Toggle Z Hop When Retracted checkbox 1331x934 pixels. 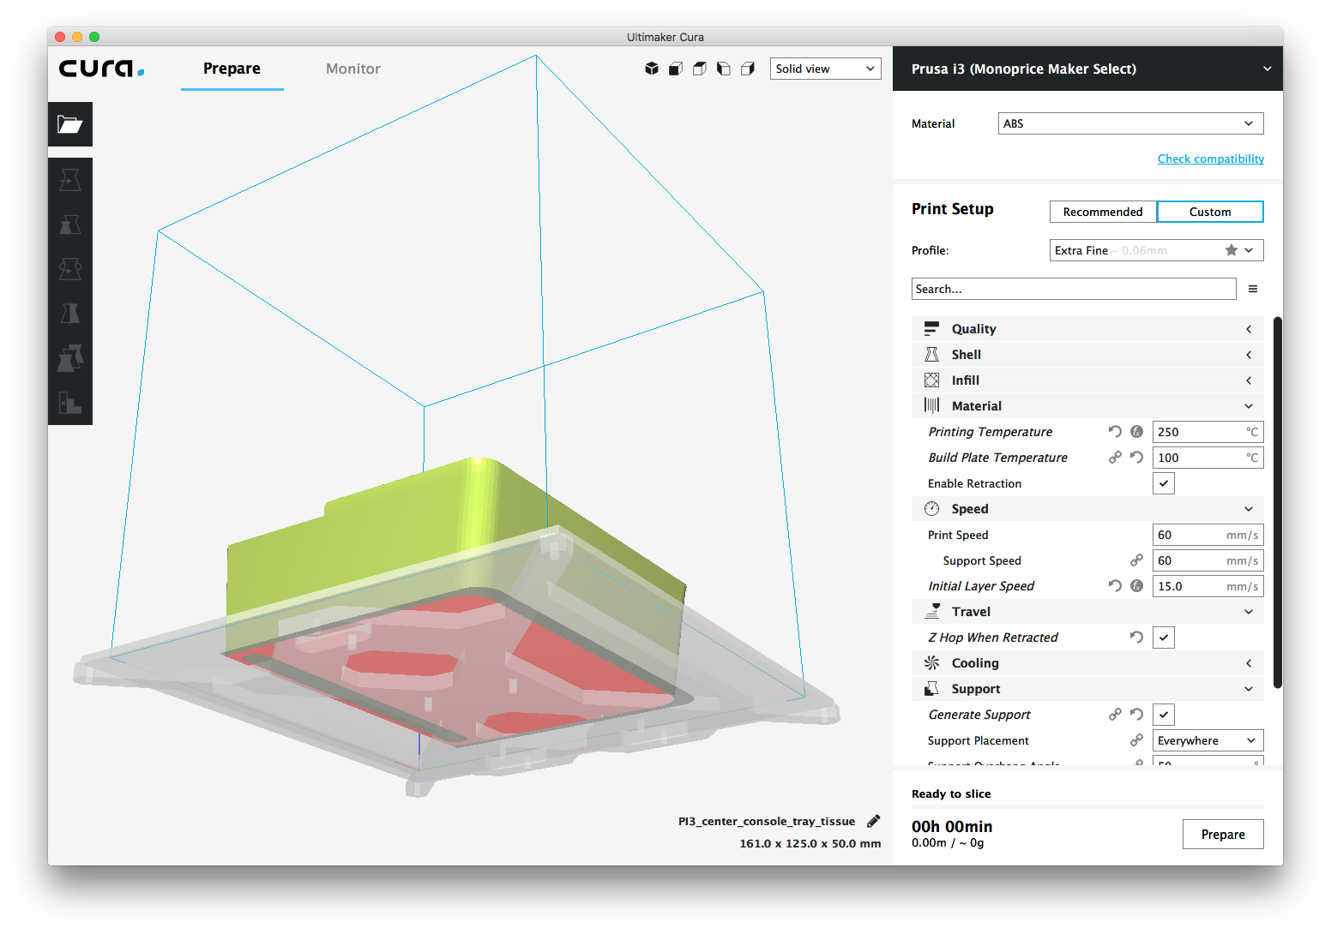pos(1164,638)
